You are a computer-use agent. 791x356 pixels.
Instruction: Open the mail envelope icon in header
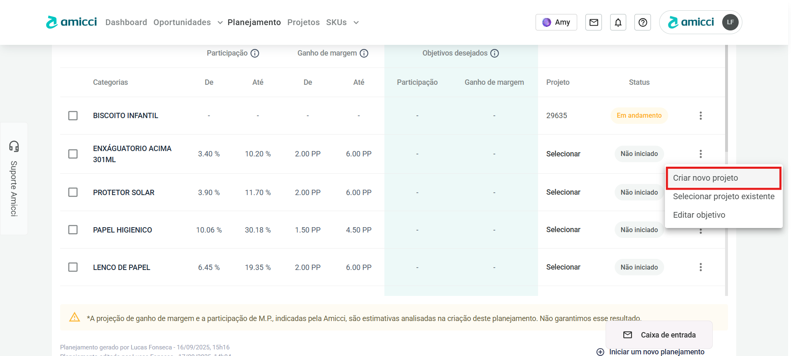click(x=593, y=22)
